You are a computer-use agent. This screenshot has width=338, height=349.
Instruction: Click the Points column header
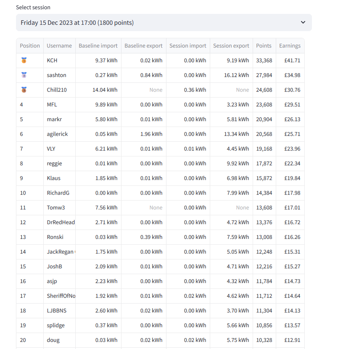264,46
